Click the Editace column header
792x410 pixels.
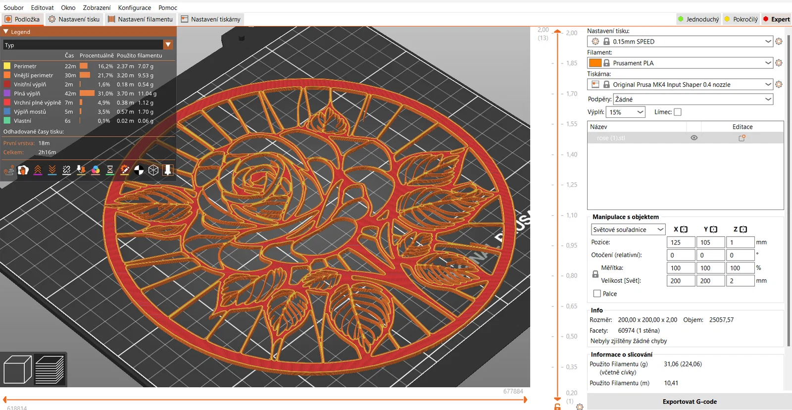pyautogui.click(x=742, y=127)
